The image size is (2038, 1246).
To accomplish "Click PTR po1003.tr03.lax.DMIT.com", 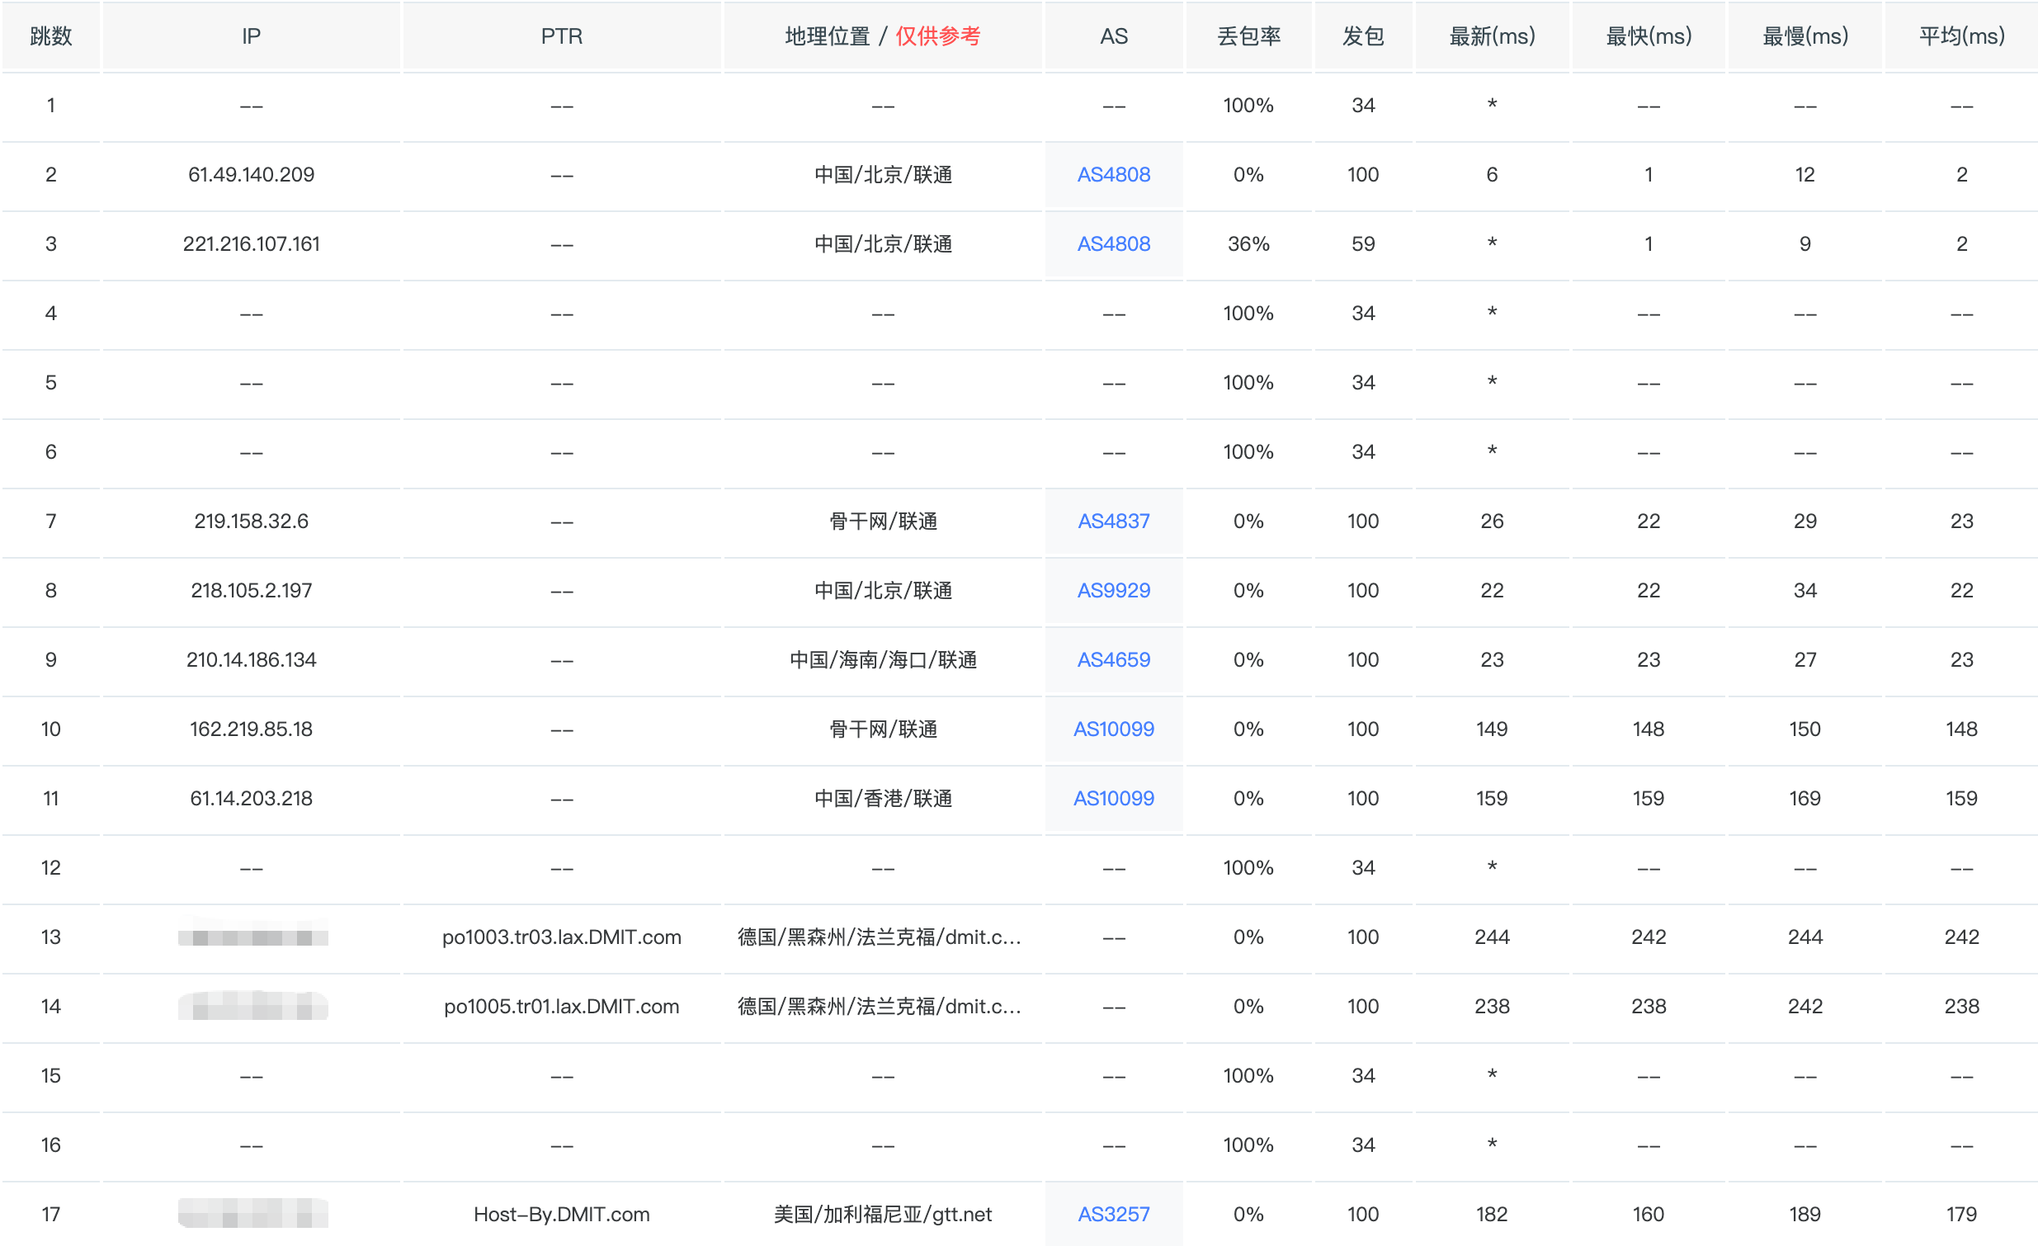I will click(x=562, y=937).
